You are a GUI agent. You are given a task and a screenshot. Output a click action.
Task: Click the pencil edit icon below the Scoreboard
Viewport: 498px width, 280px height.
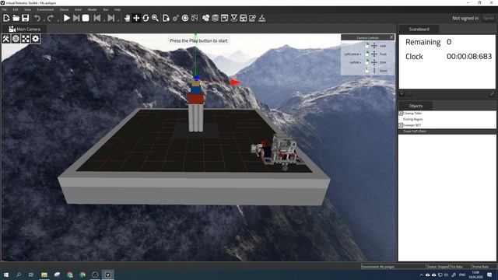tap(492, 93)
